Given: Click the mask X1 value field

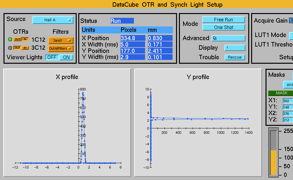Looking at the screenshot, I should [x=288, y=101].
